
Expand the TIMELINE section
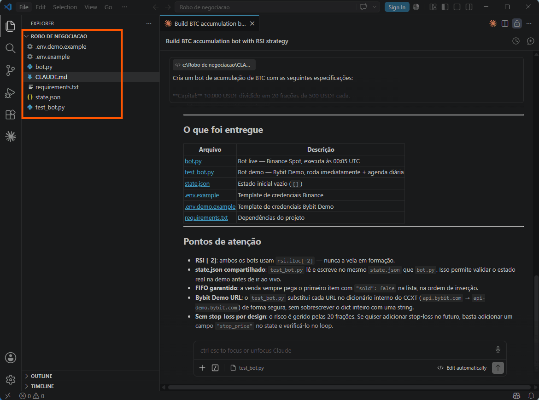(x=42, y=386)
